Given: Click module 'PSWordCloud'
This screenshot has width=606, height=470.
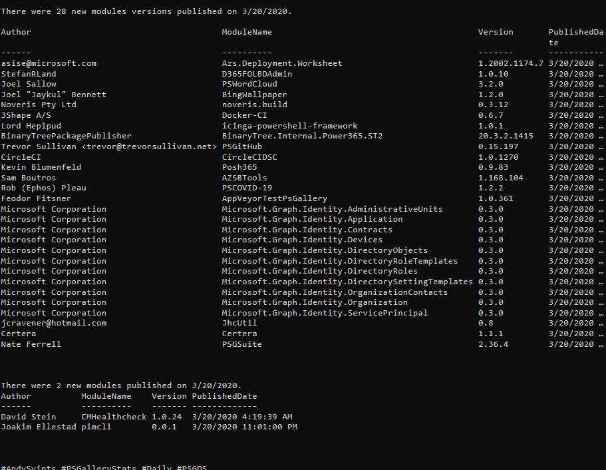Looking at the screenshot, I should (x=249, y=84).
